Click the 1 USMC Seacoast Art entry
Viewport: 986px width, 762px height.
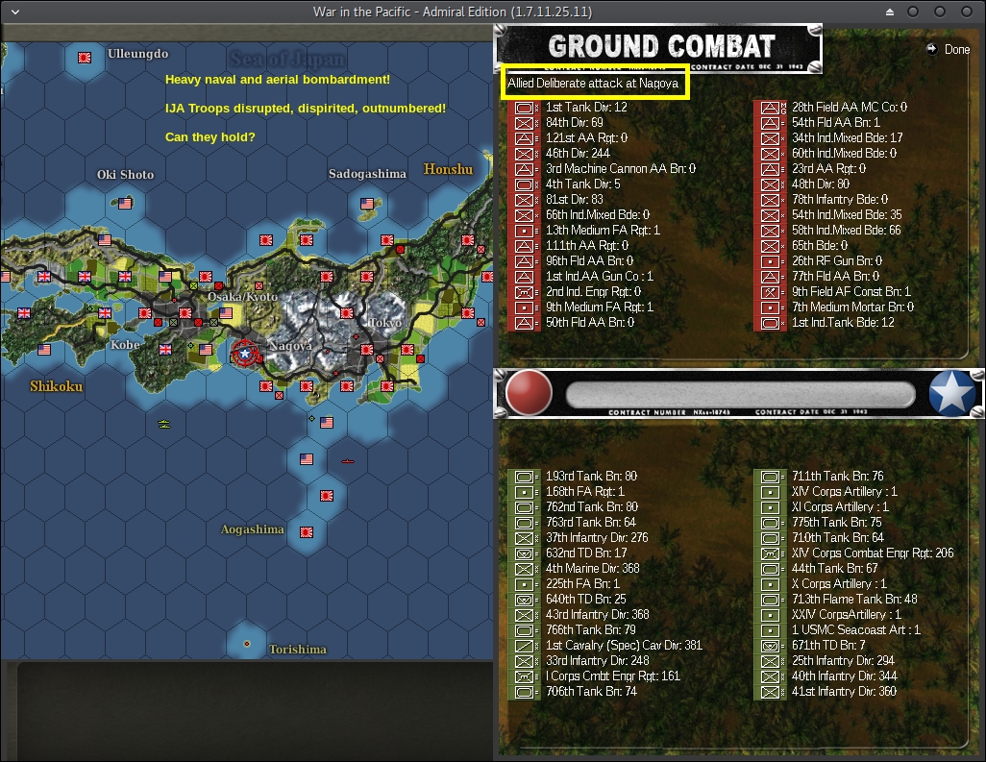click(x=856, y=630)
